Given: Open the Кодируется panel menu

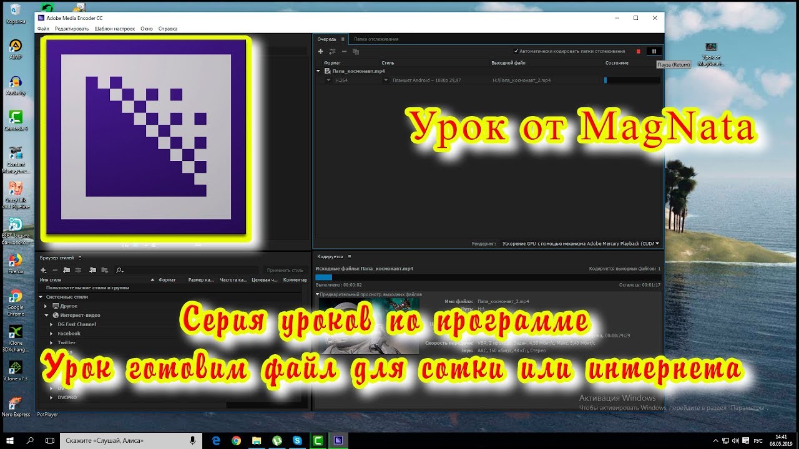Looking at the screenshot, I should coord(350,256).
